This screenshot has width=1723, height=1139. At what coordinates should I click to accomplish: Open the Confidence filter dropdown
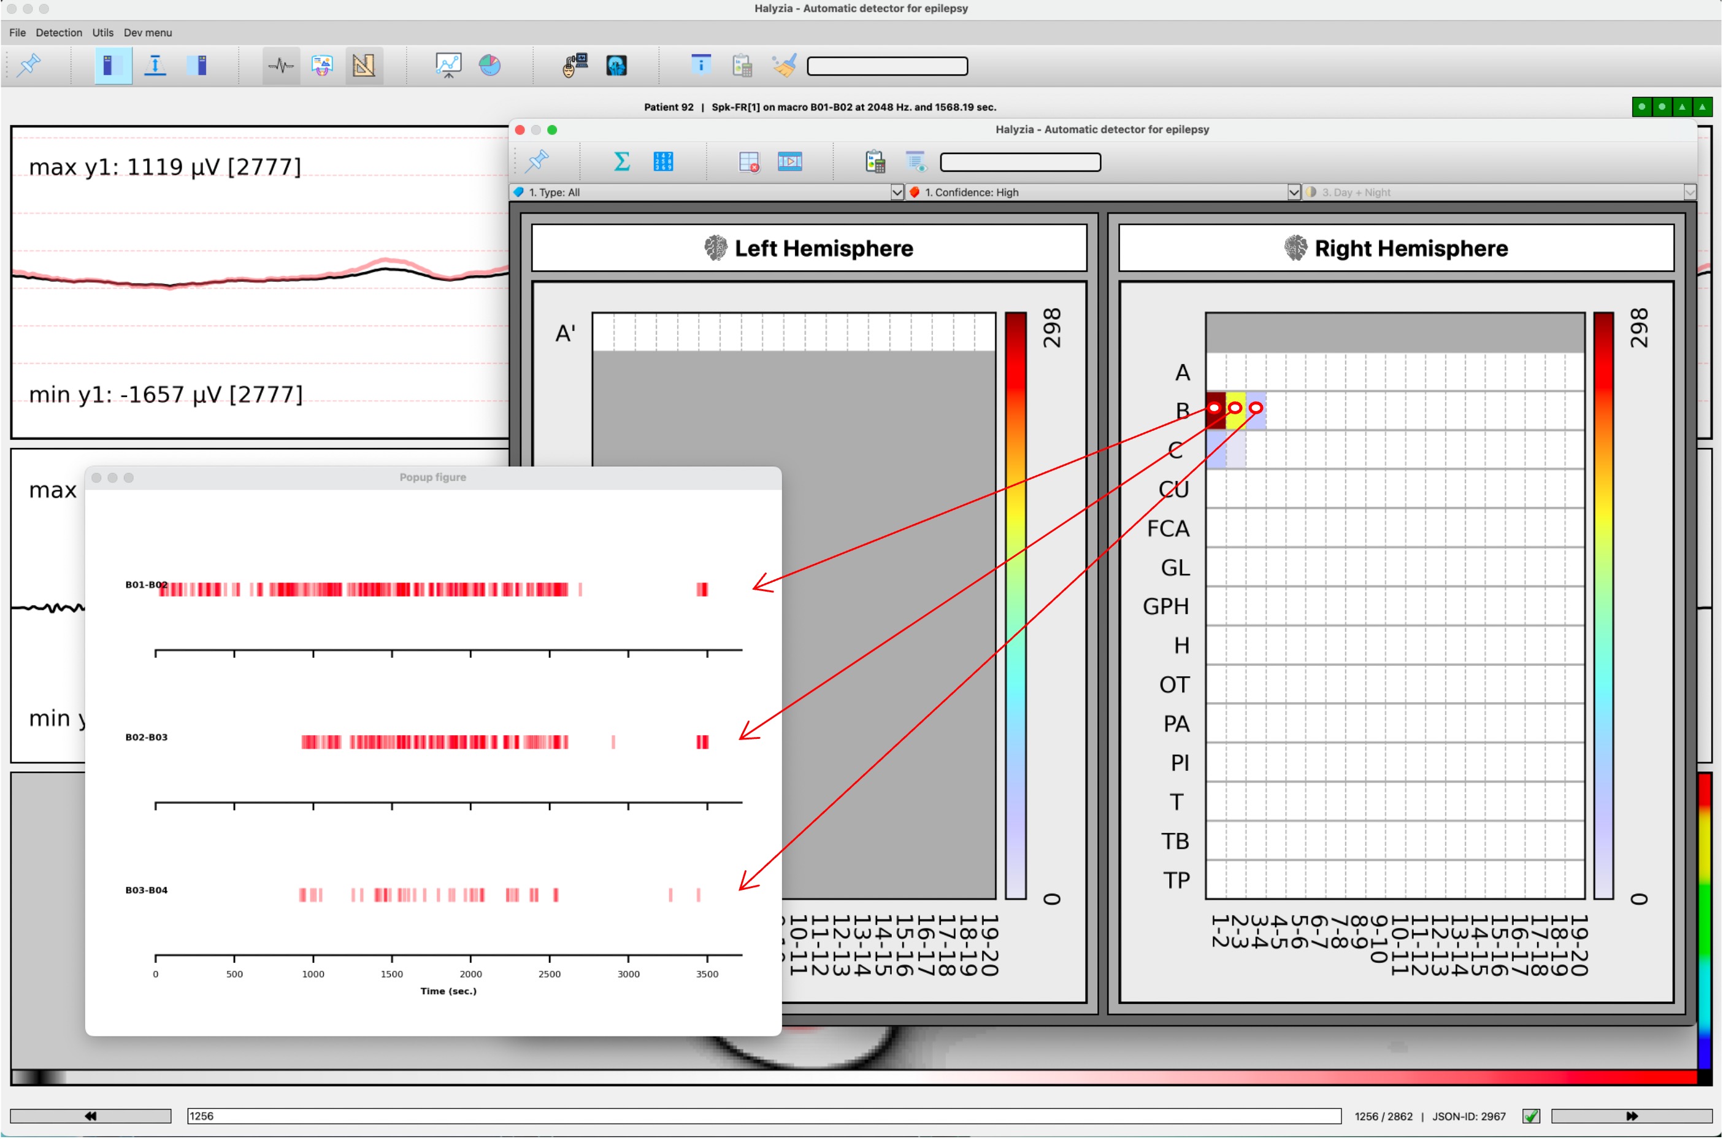[x=1294, y=191]
